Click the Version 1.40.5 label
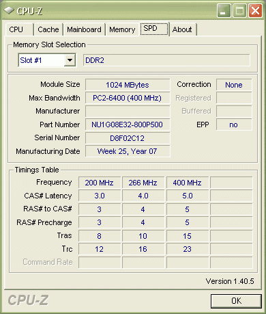This screenshot has height=314, width=266. pyautogui.click(x=230, y=281)
